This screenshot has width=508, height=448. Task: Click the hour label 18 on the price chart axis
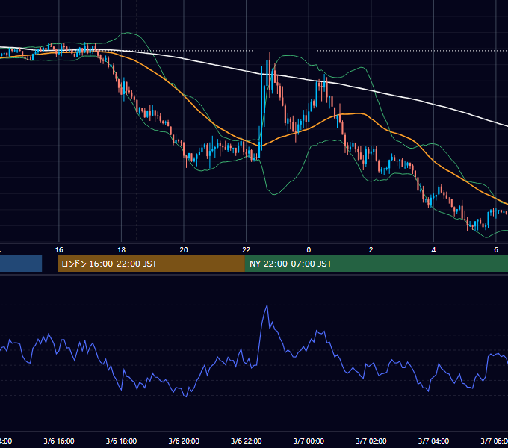coord(121,249)
